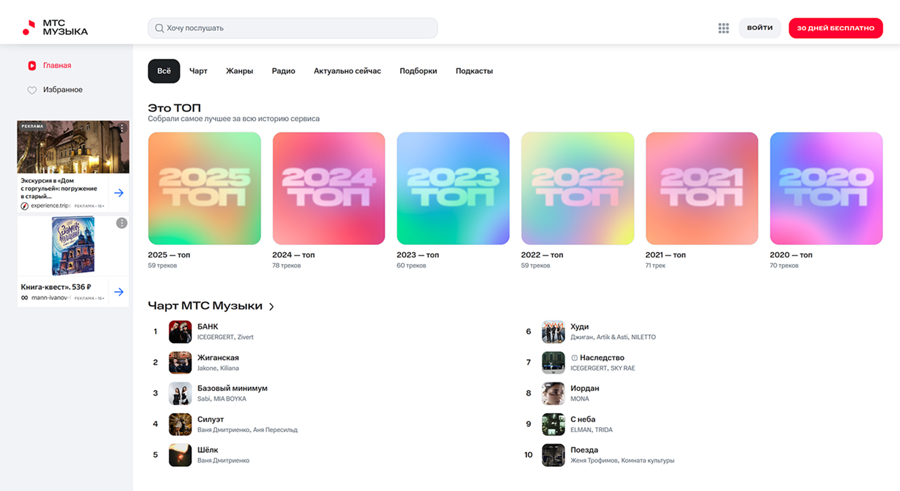Select the Подкасты tab
This screenshot has height=491, width=900.
(x=474, y=71)
